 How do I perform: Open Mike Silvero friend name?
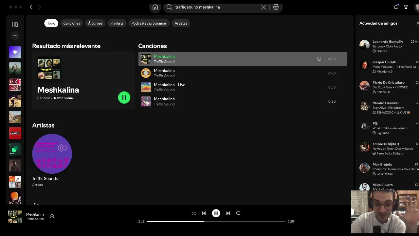383,185
